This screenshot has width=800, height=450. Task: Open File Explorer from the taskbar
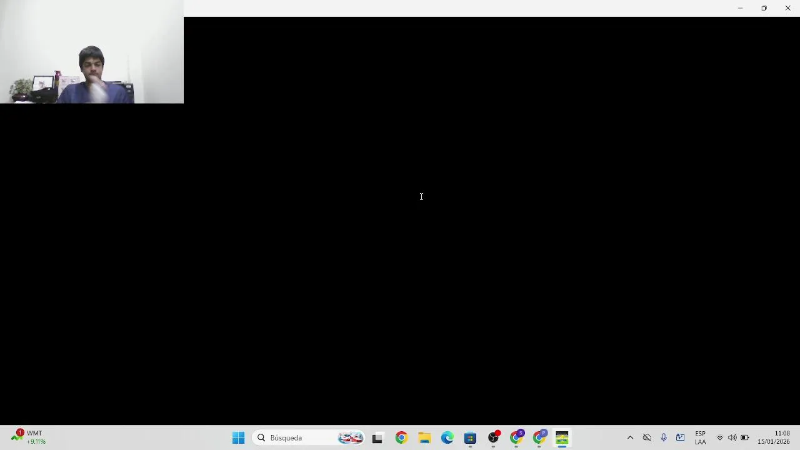coord(424,438)
